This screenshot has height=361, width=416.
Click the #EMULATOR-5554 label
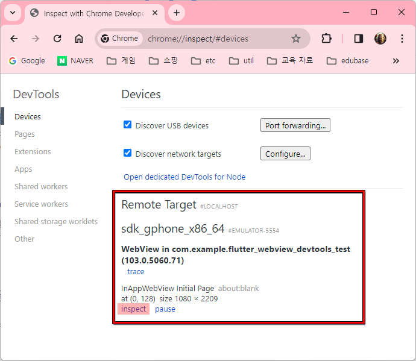point(254,230)
